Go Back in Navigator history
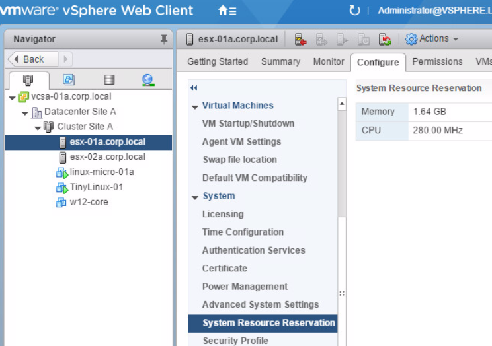 (33, 59)
